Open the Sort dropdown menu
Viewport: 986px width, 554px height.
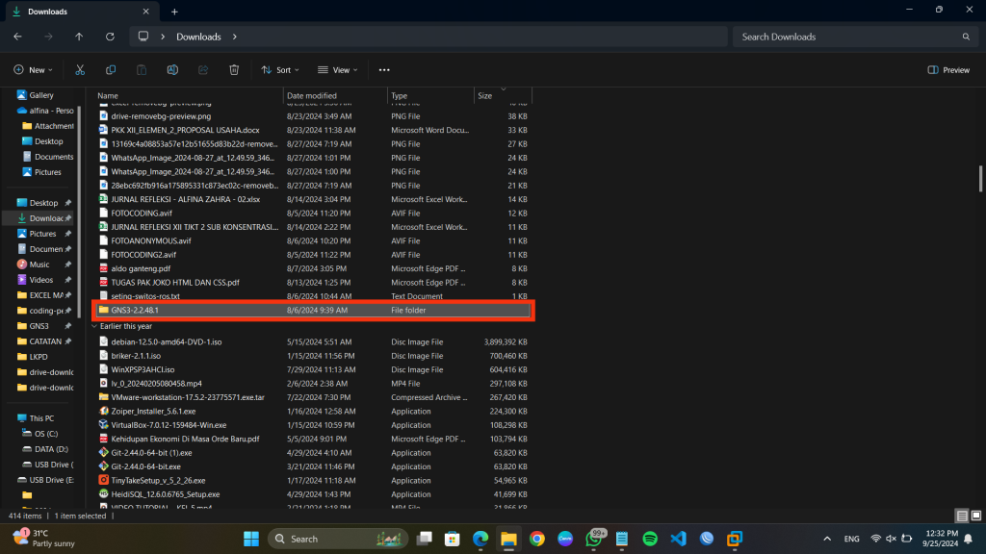[x=280, y=70]
